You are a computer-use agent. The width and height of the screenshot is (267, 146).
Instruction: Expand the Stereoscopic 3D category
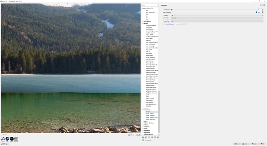(x=142, y=134)
